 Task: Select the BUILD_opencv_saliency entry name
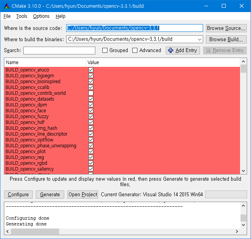pos(30,169)
